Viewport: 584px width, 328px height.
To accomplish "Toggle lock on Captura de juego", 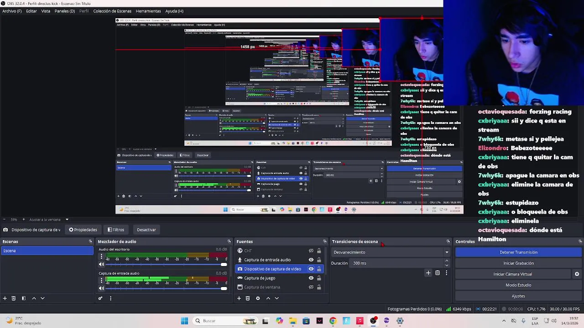I will (x=319, y=278).
